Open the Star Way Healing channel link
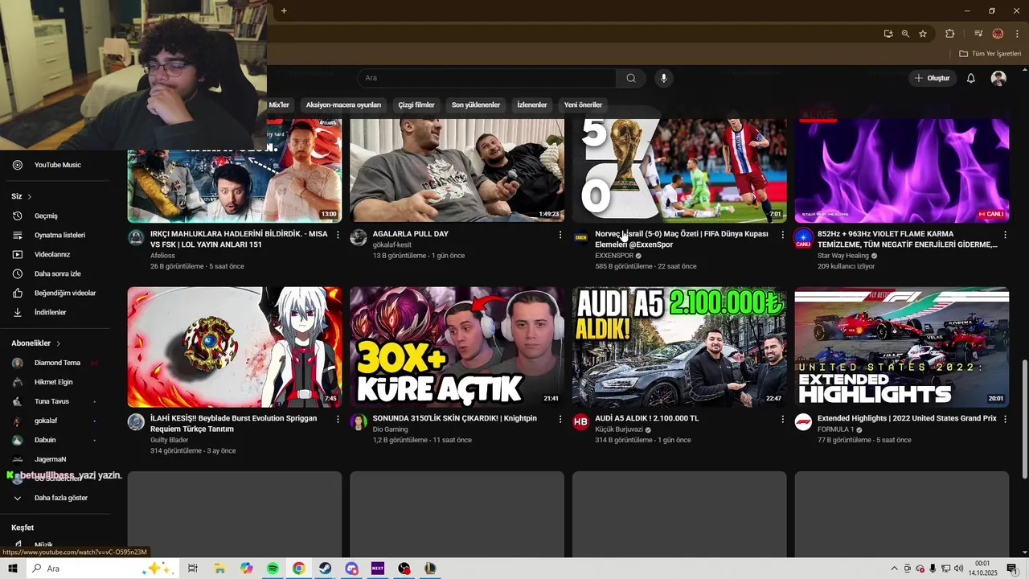The image size is (1029, 579). [843, 256]
